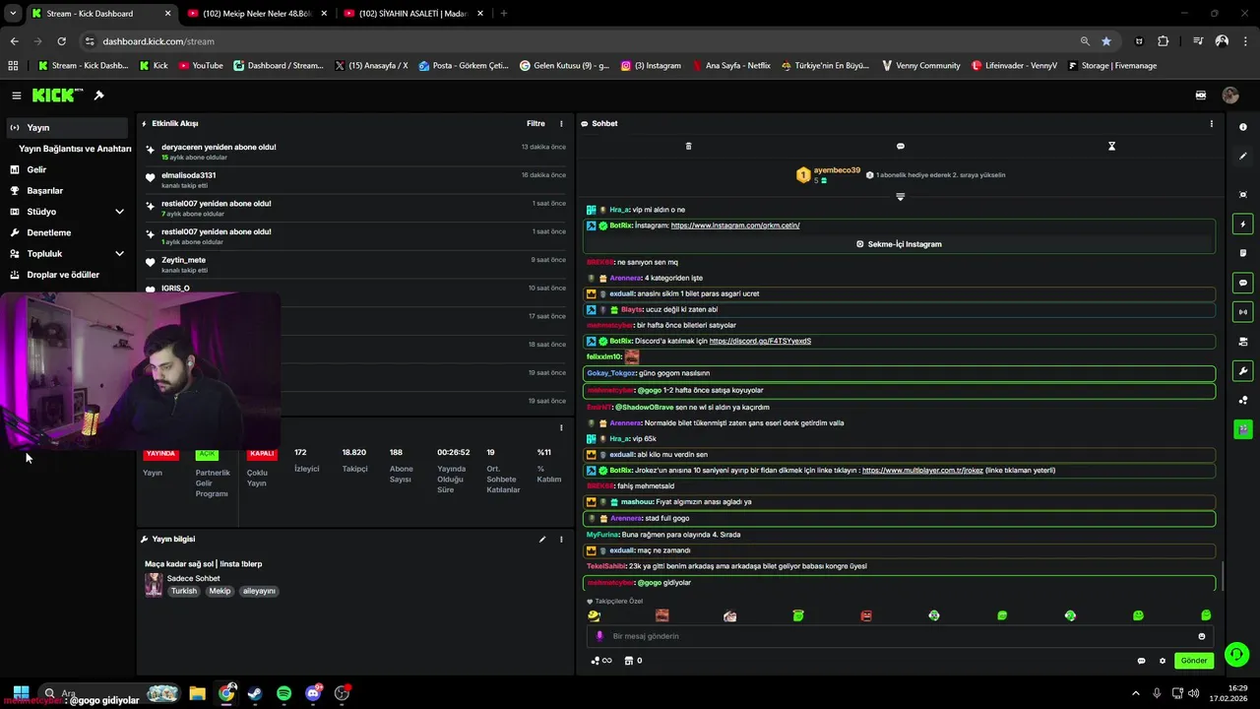Click the broadcast signal icon in right sidebar

[1243, 312]
